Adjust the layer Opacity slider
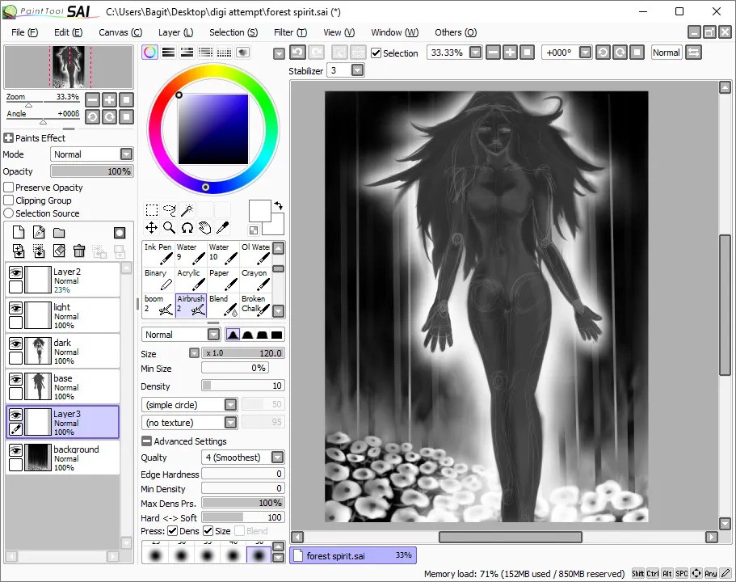Screen dimensions: 736x582 click(x=92, y=171)
